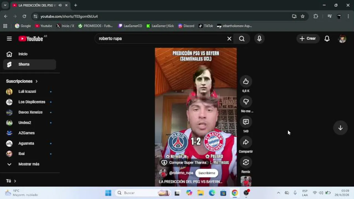Remix this short
This screenshot has width=354, height=199.
(x=246, y=162)
